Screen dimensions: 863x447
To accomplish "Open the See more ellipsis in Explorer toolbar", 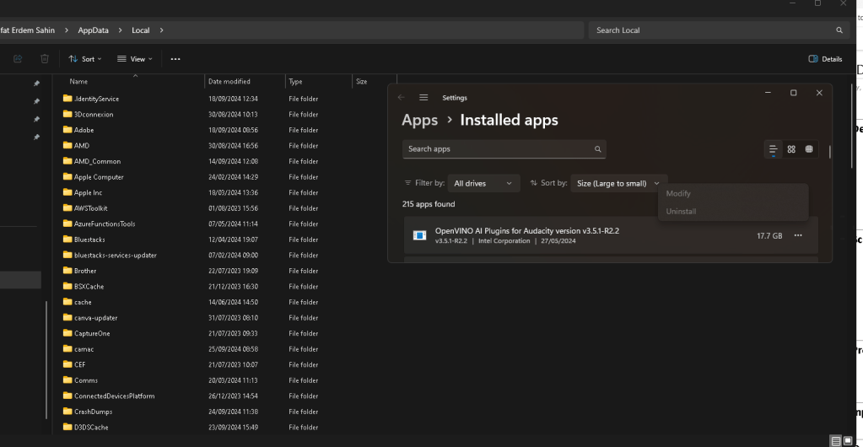I will (175, 59).
